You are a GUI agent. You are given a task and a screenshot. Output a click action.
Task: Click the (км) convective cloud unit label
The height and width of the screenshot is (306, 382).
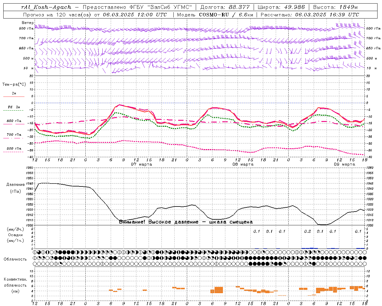(15, 291)
